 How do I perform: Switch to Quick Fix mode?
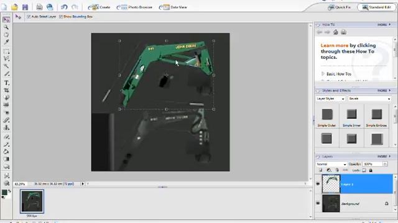pos(339,7)
